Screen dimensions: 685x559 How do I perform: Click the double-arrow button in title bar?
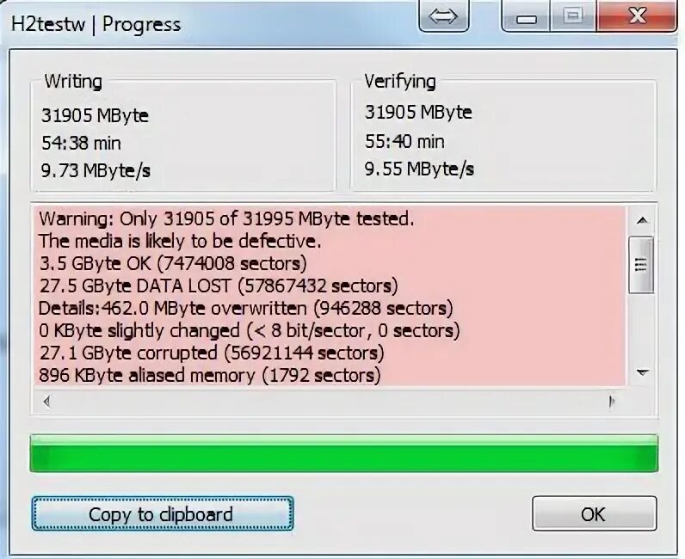443,15
